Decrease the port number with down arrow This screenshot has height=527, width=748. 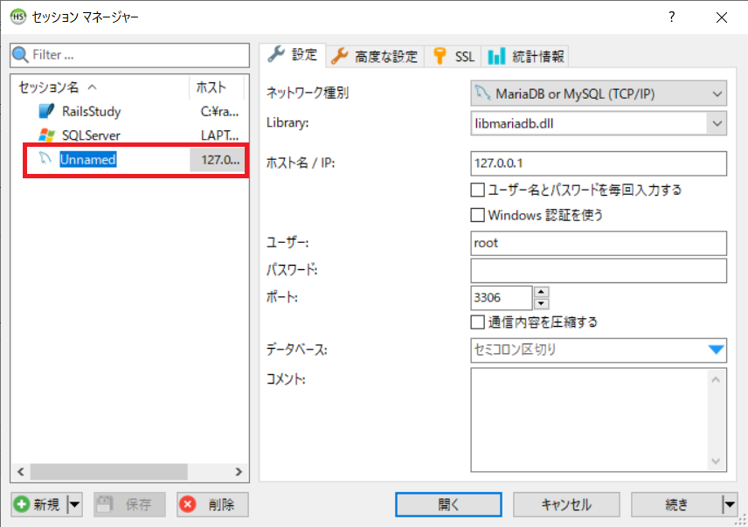click(x=541, y=303)
